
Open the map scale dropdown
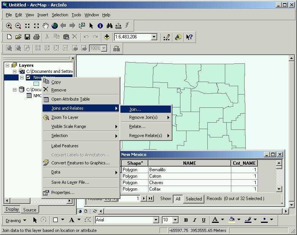pos(154,37)
